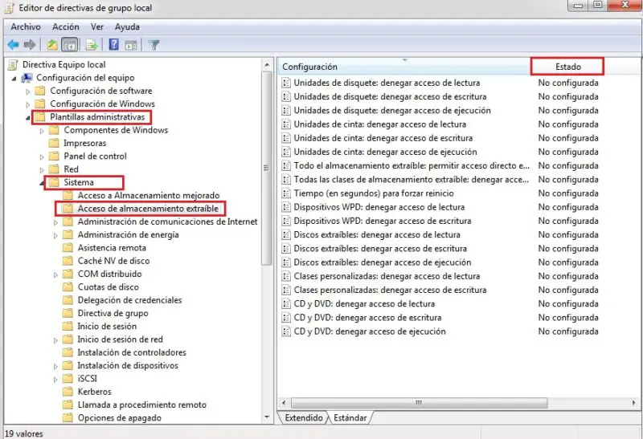643x439 pixels.
Task: Click the horizontal scrollbar thumb in policy list
Action: coord(419,403)
